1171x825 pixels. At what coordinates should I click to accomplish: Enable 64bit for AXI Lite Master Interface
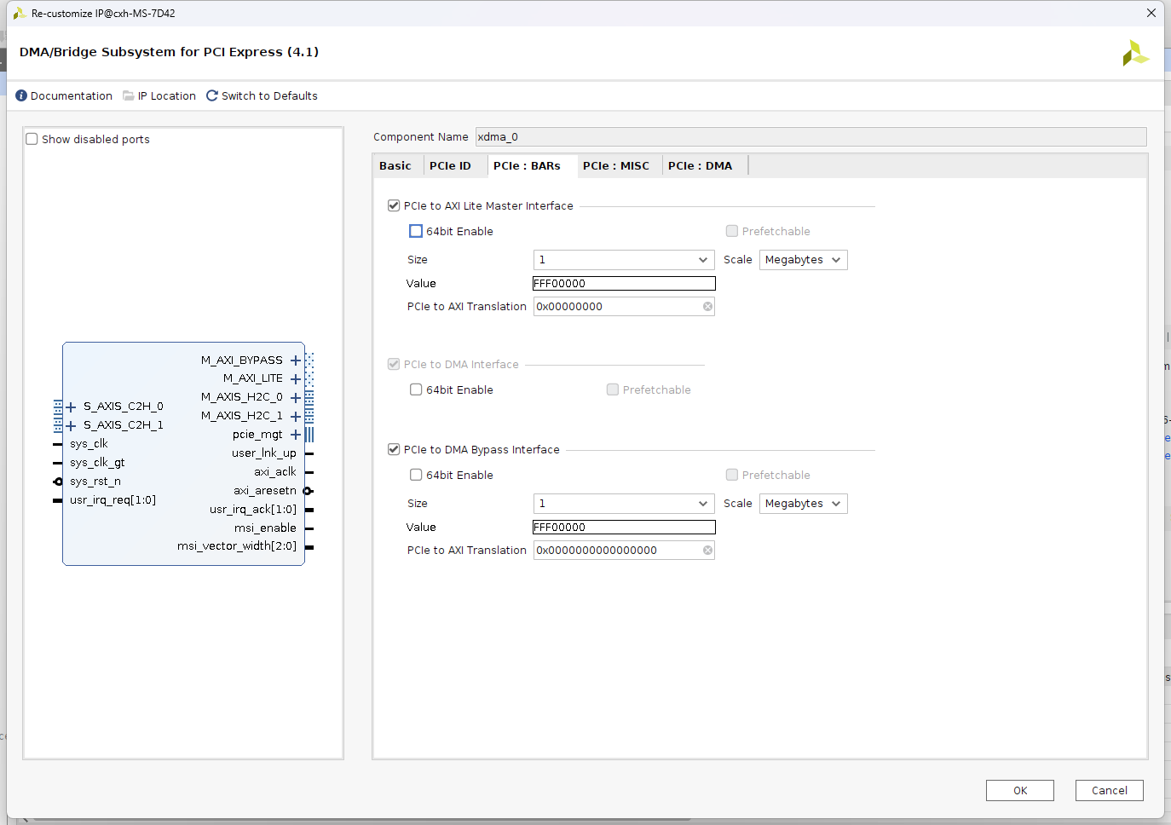(x=416, y=231)
